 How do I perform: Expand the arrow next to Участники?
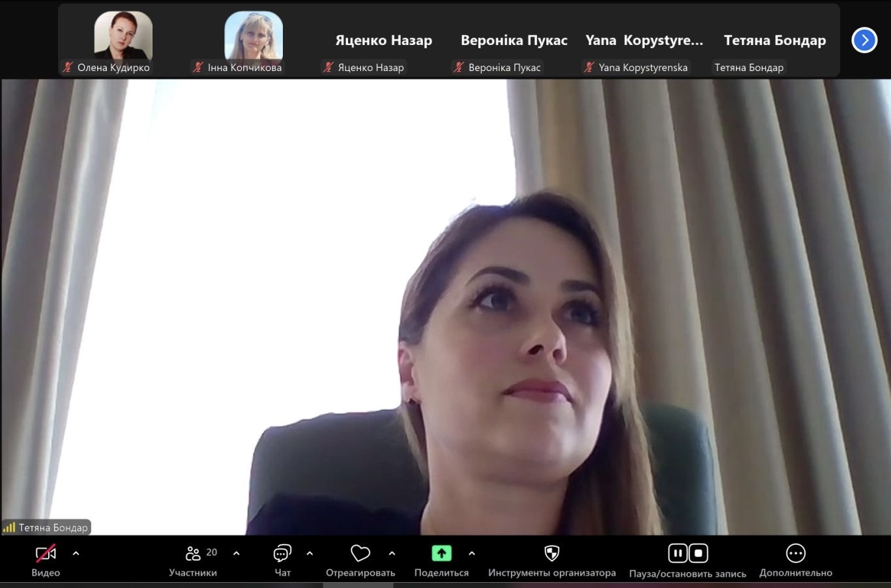click(x=236, y=553)
